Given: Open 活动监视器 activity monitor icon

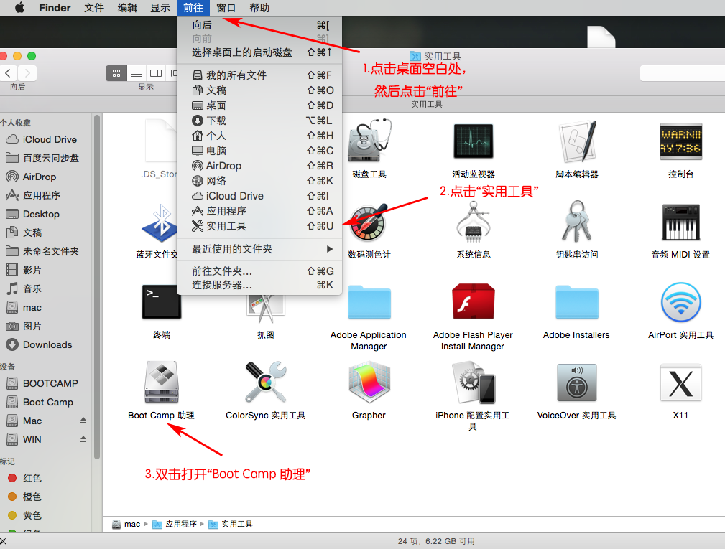Looking at the screenshot, I should click(x=473, y=141).
